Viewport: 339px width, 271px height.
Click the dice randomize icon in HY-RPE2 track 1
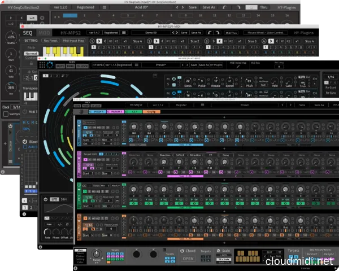(x=174, y=85)
